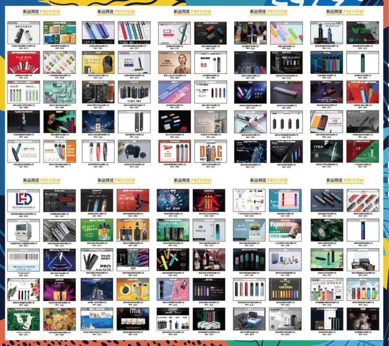
Task: Open the HEALTH GIFTS green logo thumbnail
Action: (x=362, y=33)
